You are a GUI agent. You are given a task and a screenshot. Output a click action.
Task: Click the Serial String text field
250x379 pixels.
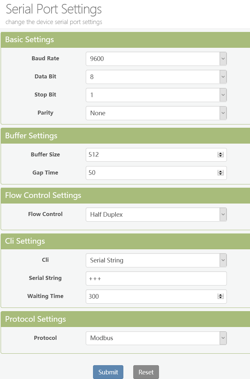click(156, 279)
